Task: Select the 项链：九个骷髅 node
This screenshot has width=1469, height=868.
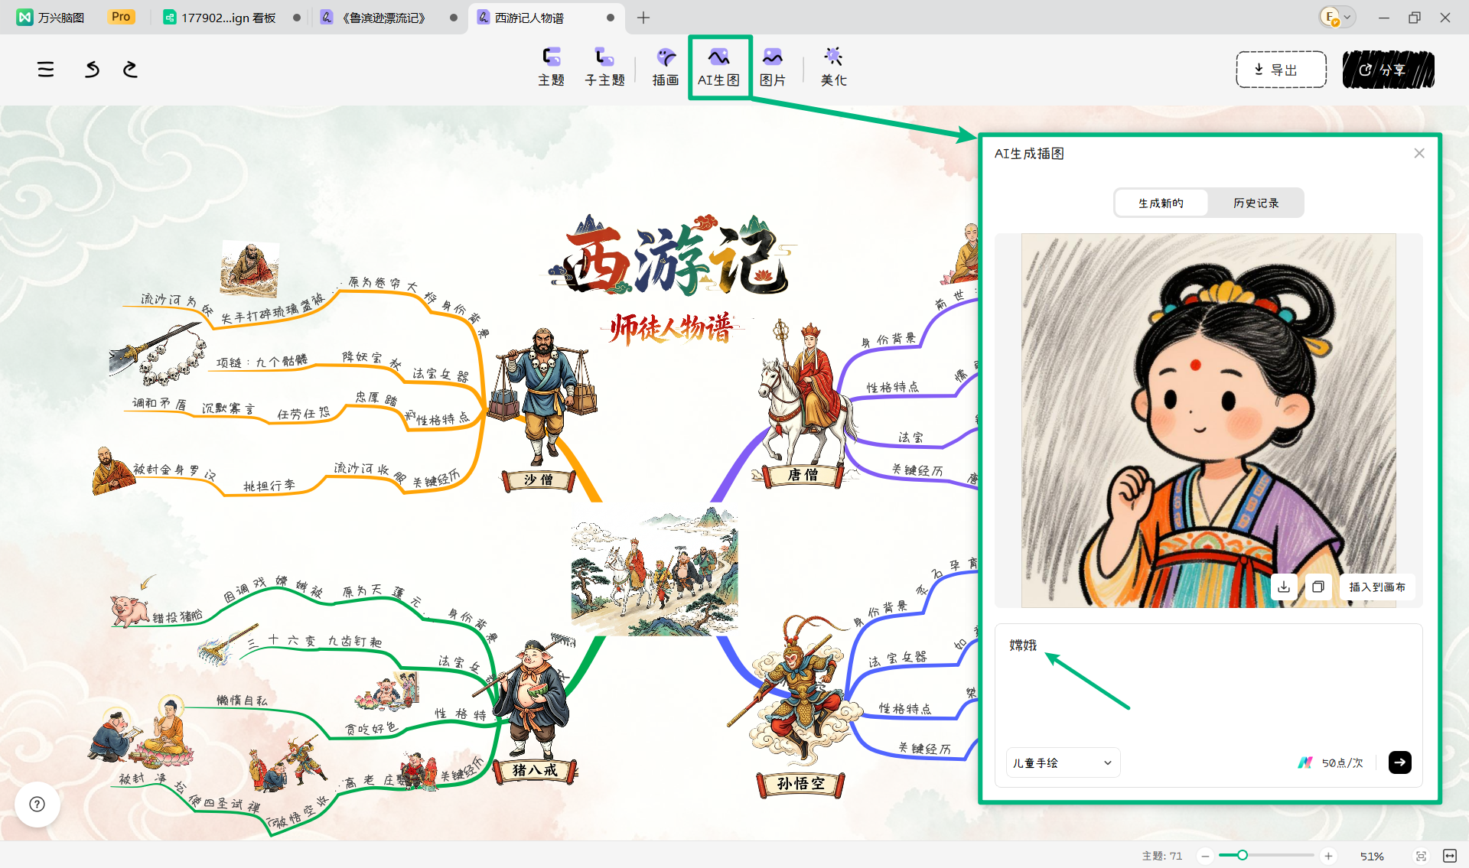Action: [262, 361]
